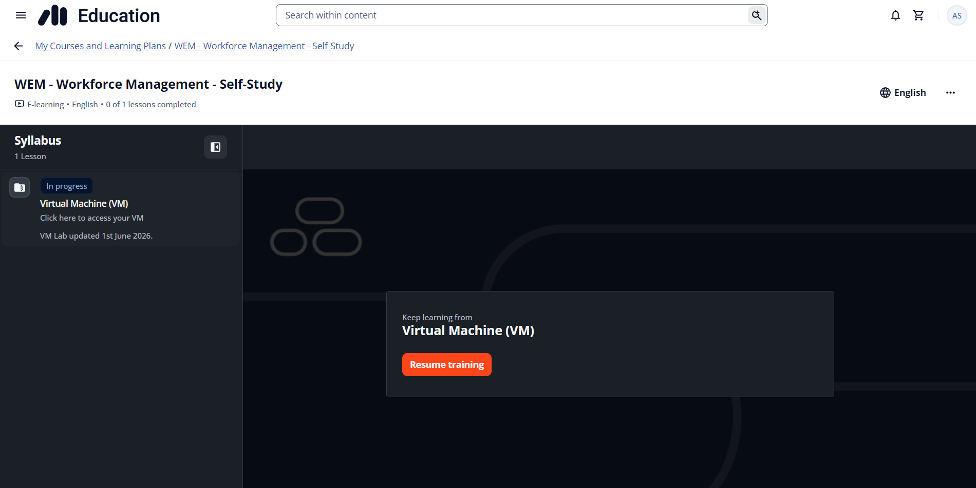
Task: Click the Syllabus heading
Action: click(x=37, y=141)
